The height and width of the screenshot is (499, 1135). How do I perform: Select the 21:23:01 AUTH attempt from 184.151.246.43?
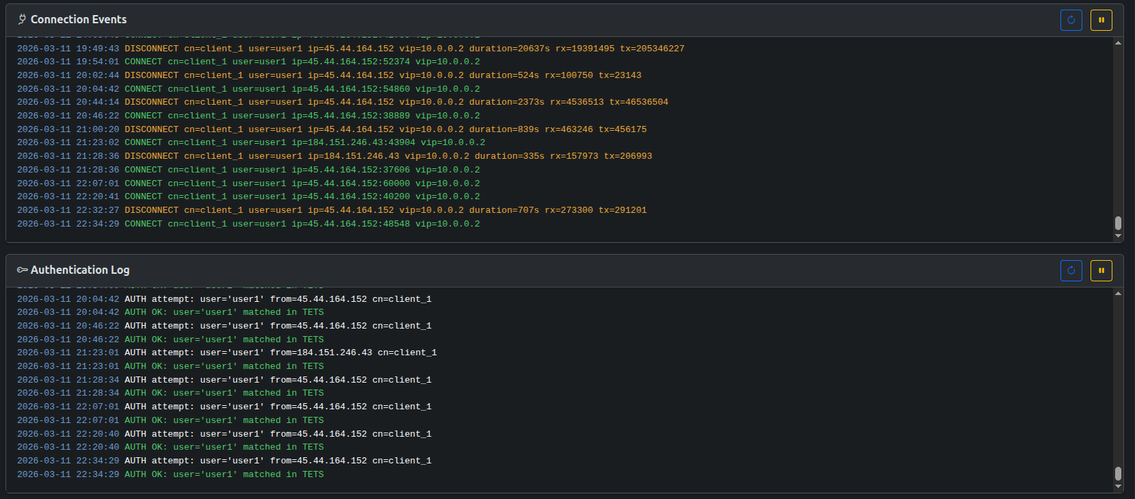(227, 353)
